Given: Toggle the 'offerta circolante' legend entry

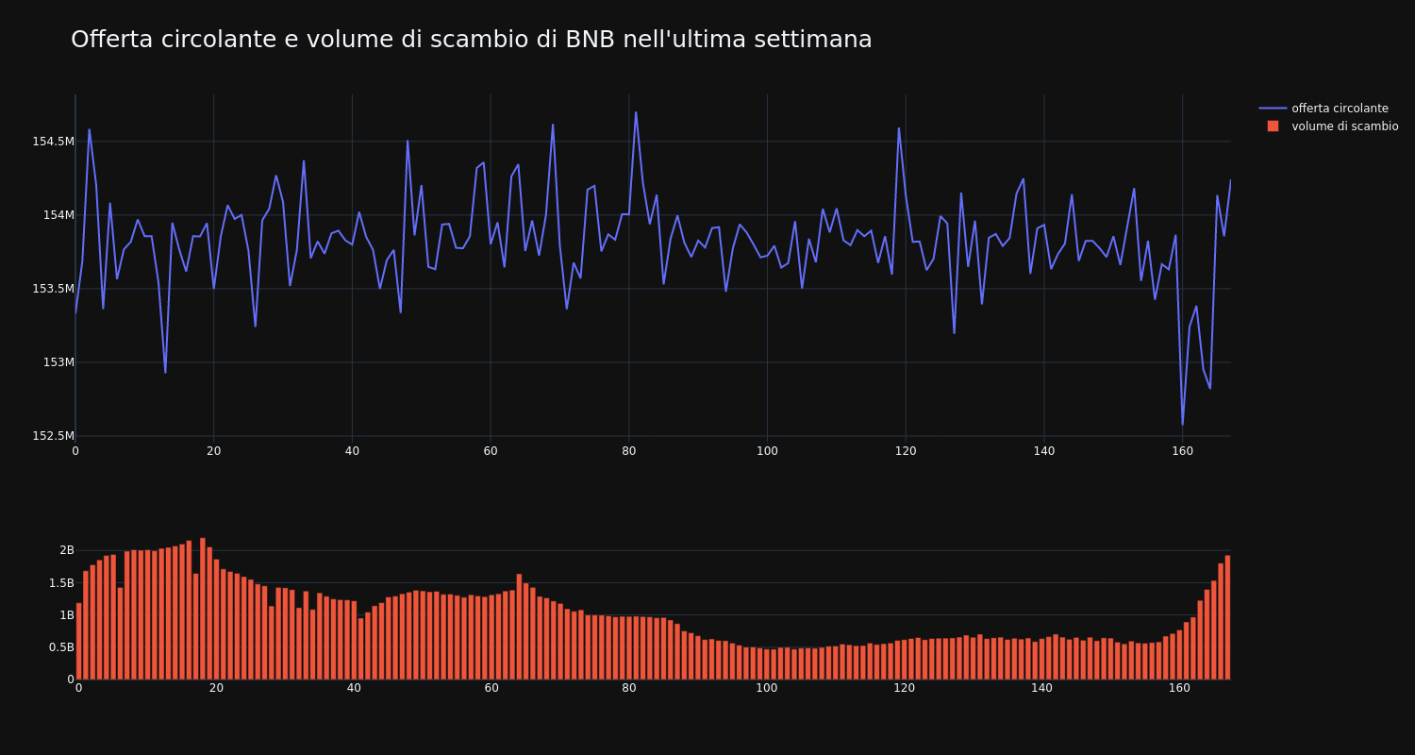Looking at the screenshot, I should (x=1340, y=109).
